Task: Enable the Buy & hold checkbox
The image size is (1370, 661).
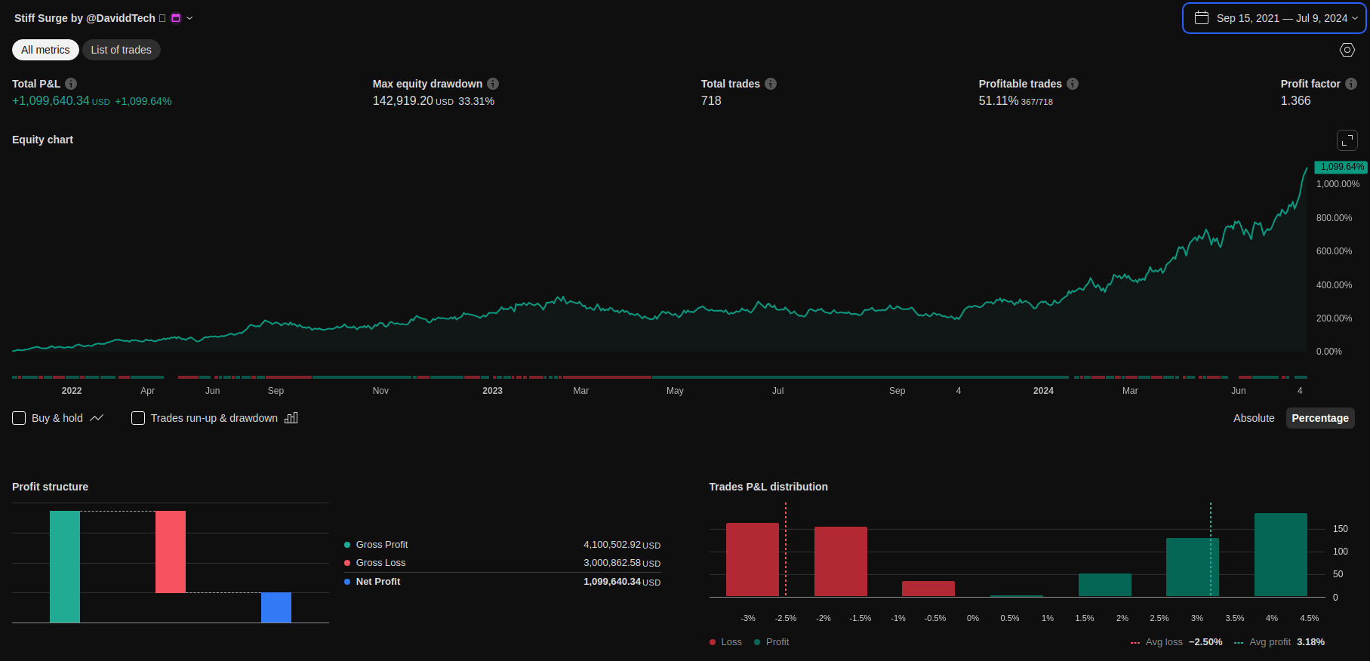Action: (x=20, y=418)
